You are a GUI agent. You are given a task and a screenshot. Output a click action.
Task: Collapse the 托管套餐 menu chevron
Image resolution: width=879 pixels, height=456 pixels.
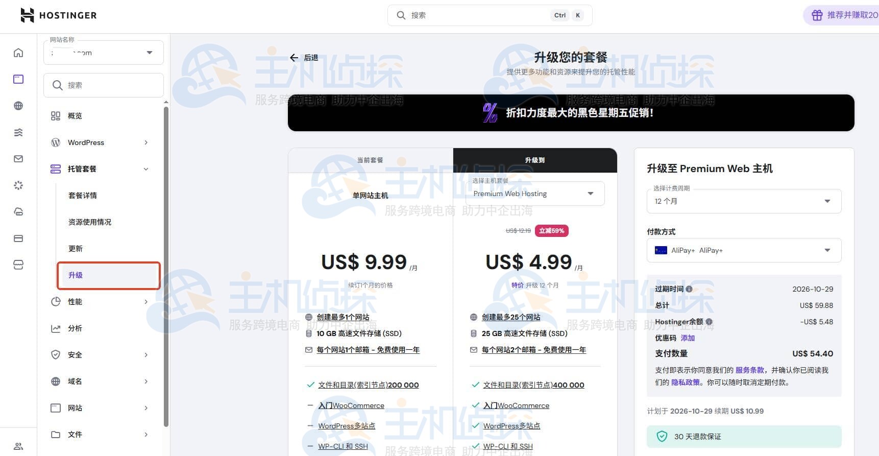click(x=146, y=169)
